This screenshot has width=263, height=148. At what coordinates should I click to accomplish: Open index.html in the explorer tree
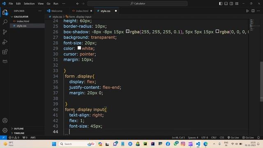[x=23, y=21]
